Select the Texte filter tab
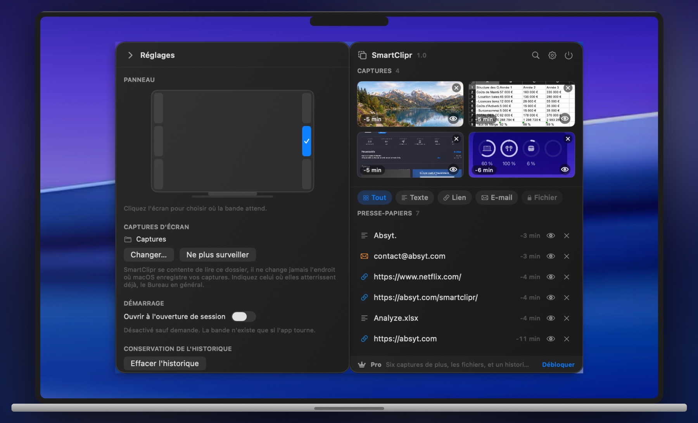 point(415,198)
